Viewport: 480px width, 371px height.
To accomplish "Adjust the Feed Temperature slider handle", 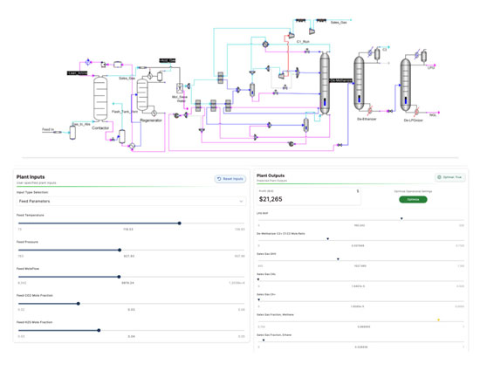I will (180, 223).
